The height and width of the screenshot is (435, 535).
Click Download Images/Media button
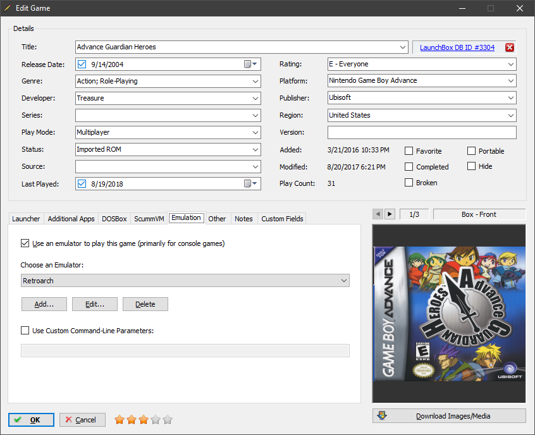tap(449, 416)
